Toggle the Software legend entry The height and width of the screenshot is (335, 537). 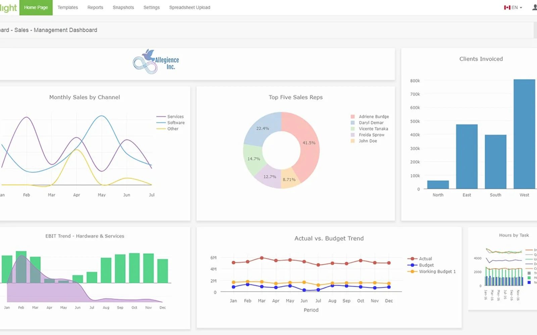[x=170, y=123]
